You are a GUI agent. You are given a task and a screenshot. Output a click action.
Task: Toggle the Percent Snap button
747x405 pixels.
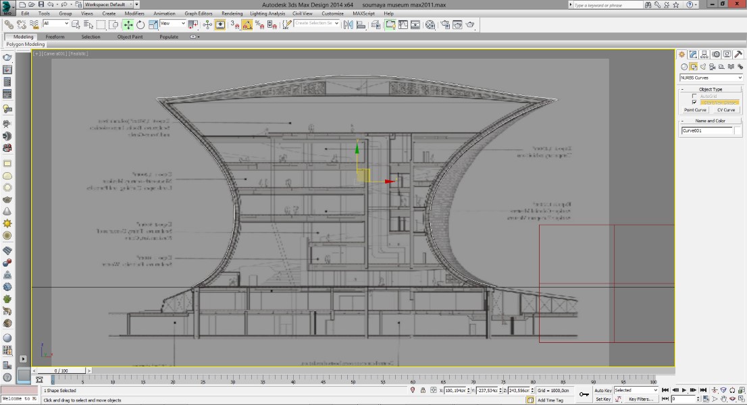[259, 25]
